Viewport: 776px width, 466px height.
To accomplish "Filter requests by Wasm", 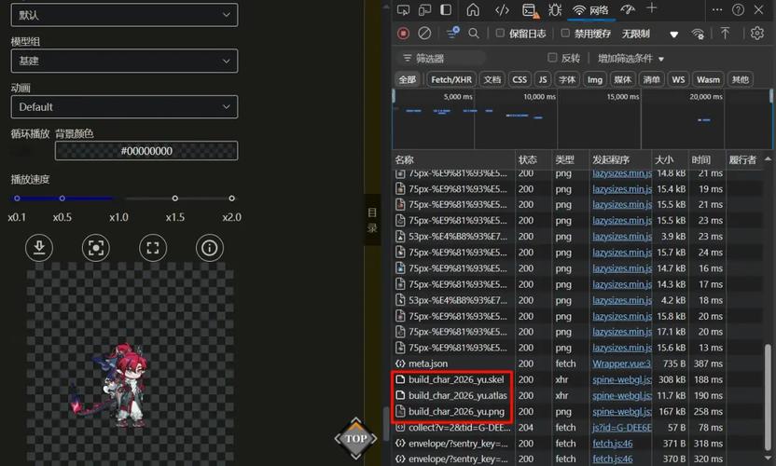I will [708, 79].
